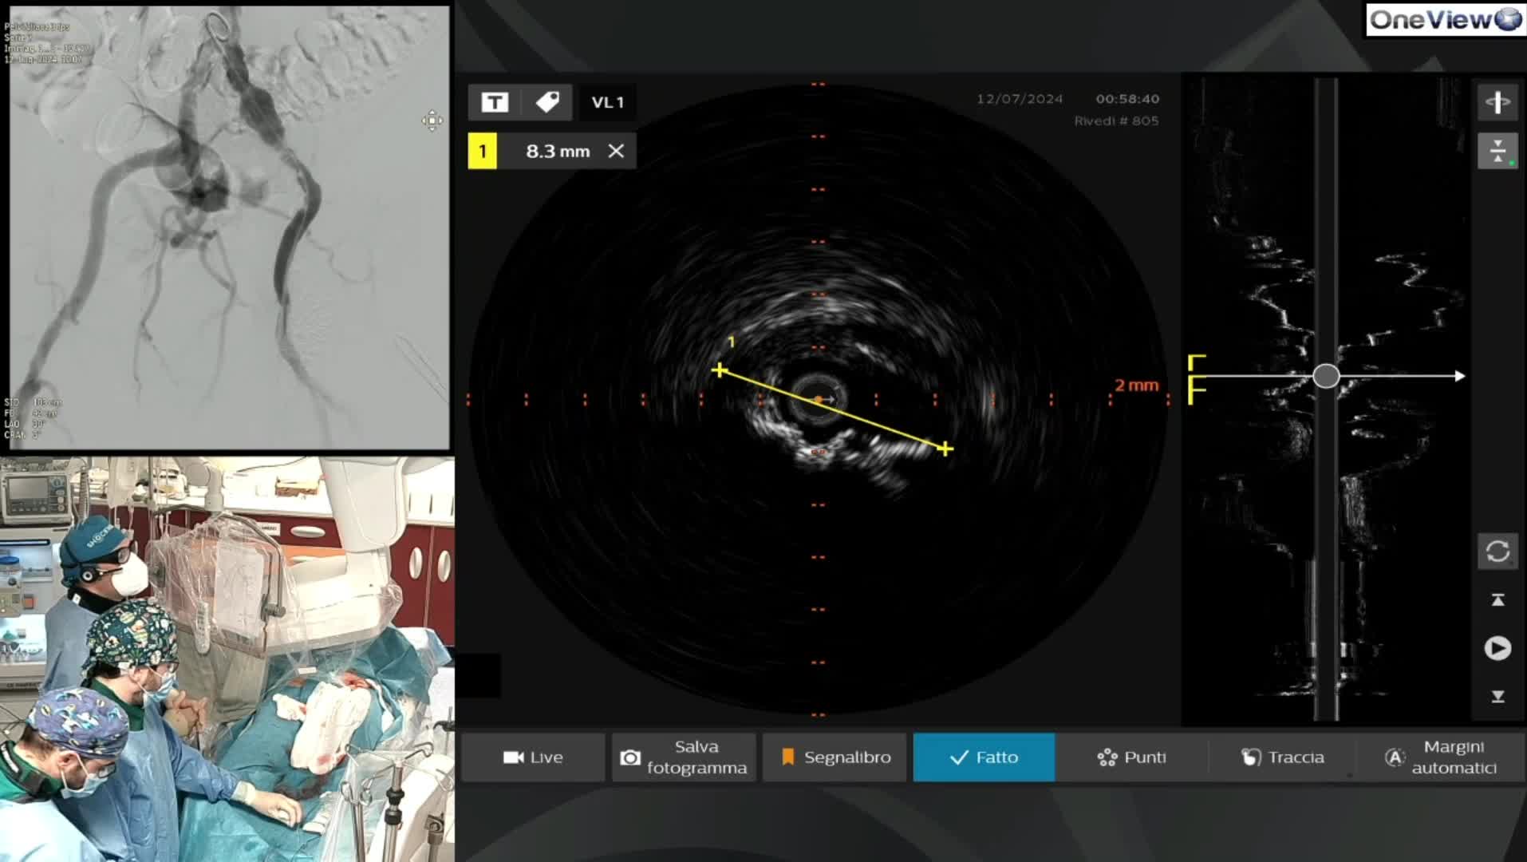This screenshot has height=862, width=1527.
Task: Choose the Traccia tracing tool
Action: click(x=1282, y=757)
